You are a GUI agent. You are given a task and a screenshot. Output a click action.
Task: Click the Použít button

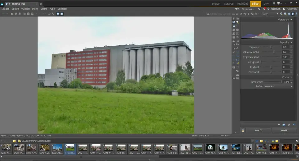(x=259, y=130)
